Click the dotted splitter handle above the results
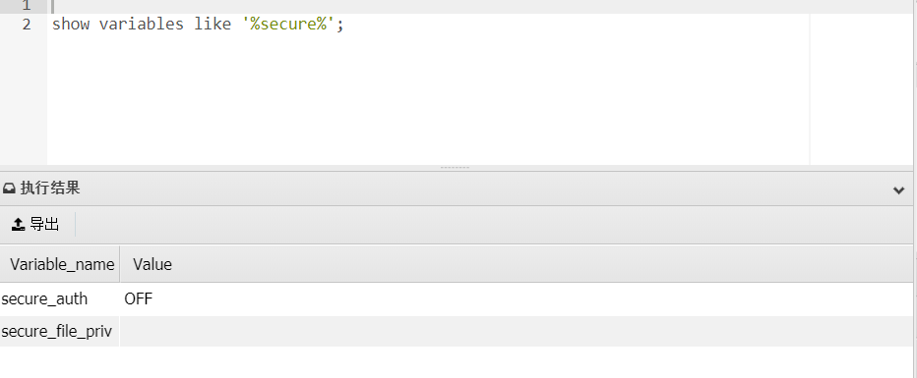Viewport: 917px width, 378px height. pos(455,168)
